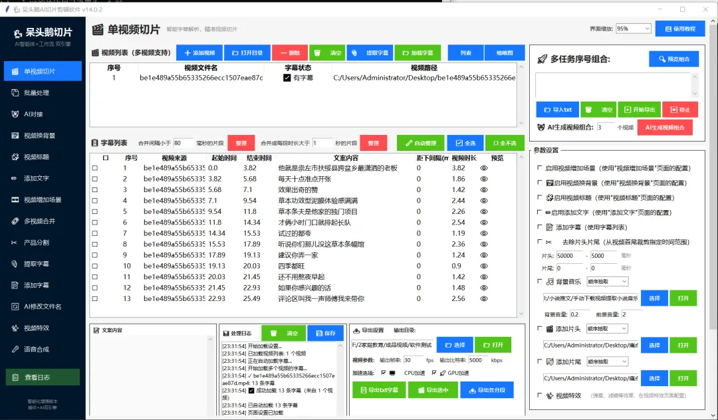Click the 添加字幕 sidebar icon

15,286
